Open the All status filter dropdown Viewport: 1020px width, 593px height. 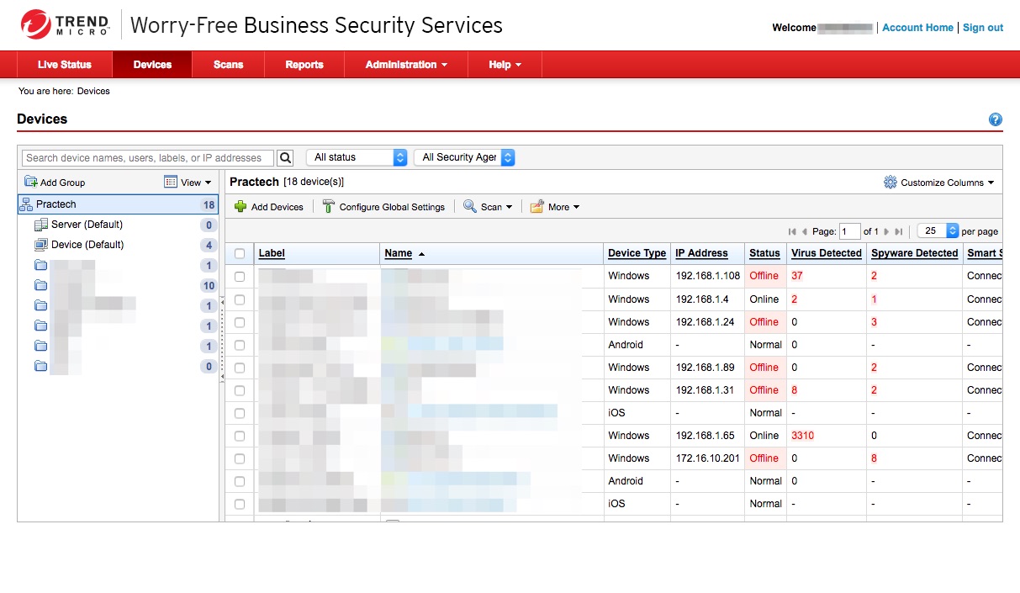point(357,157)
